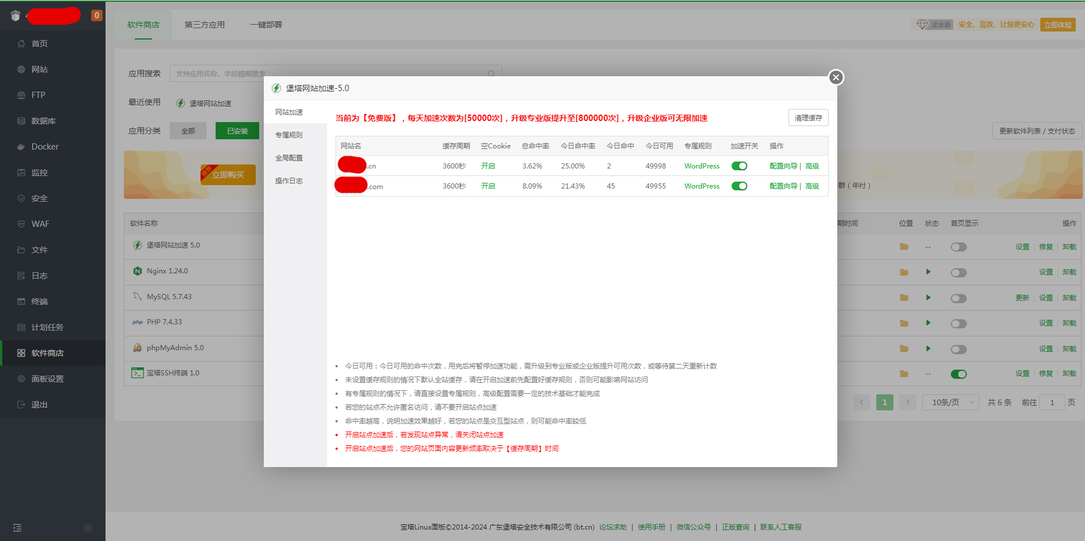
Task: Open Docker whale icon in sidebar
Action: click(x=21, y=147)
